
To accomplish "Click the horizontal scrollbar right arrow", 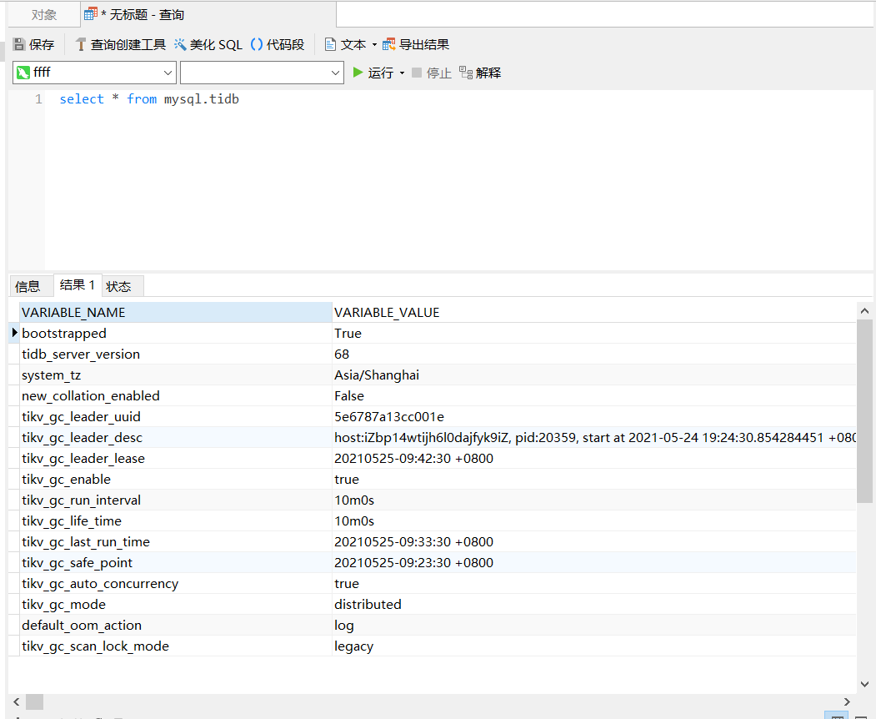I will tap(848, 702).
